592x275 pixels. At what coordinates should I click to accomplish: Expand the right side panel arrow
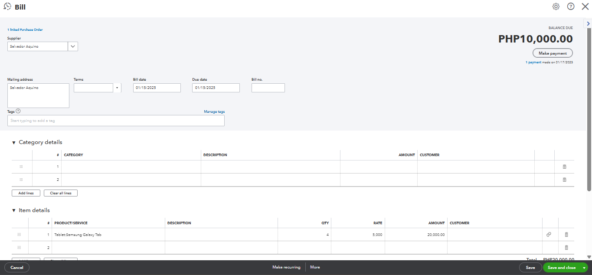pos(589,24)
